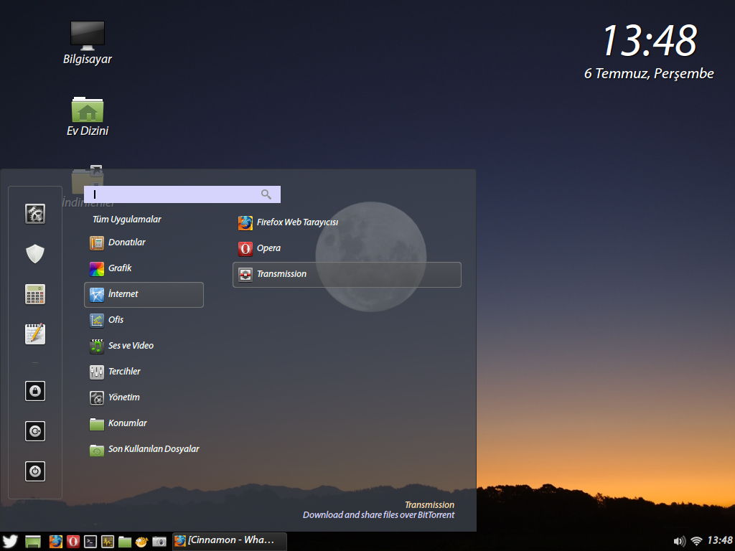The width and height of the screenshot is (735, 551).
Task: Launch Transmission from the menu list
Action: click(347, 275)
